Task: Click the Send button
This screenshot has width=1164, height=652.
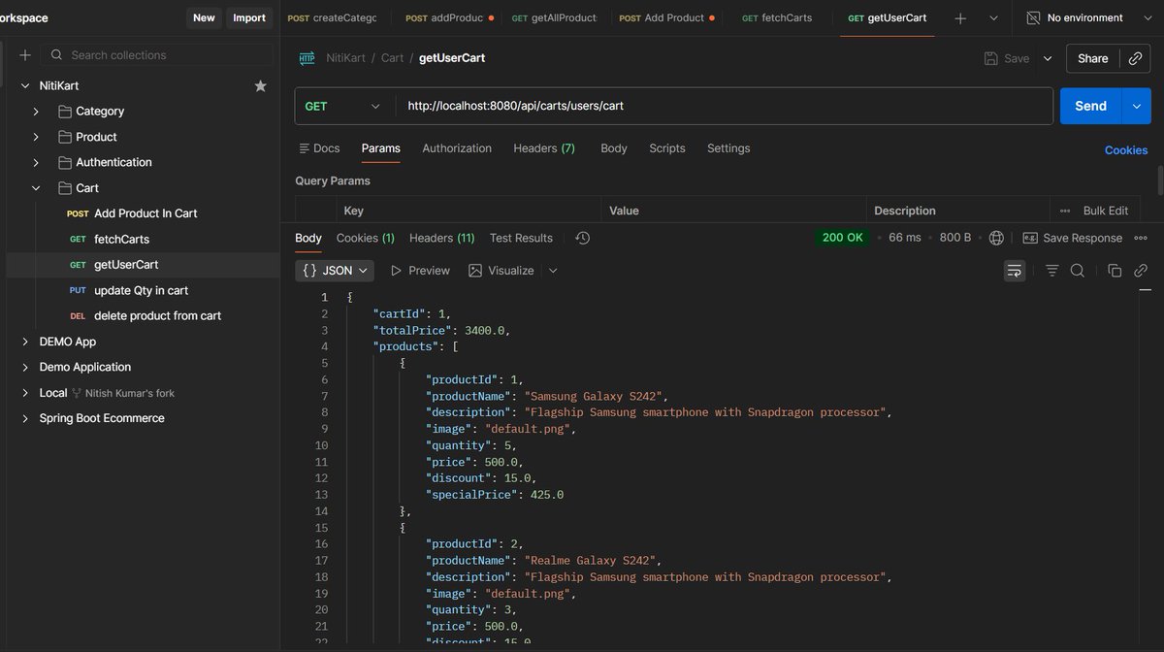Action: tap(1090, 107)
